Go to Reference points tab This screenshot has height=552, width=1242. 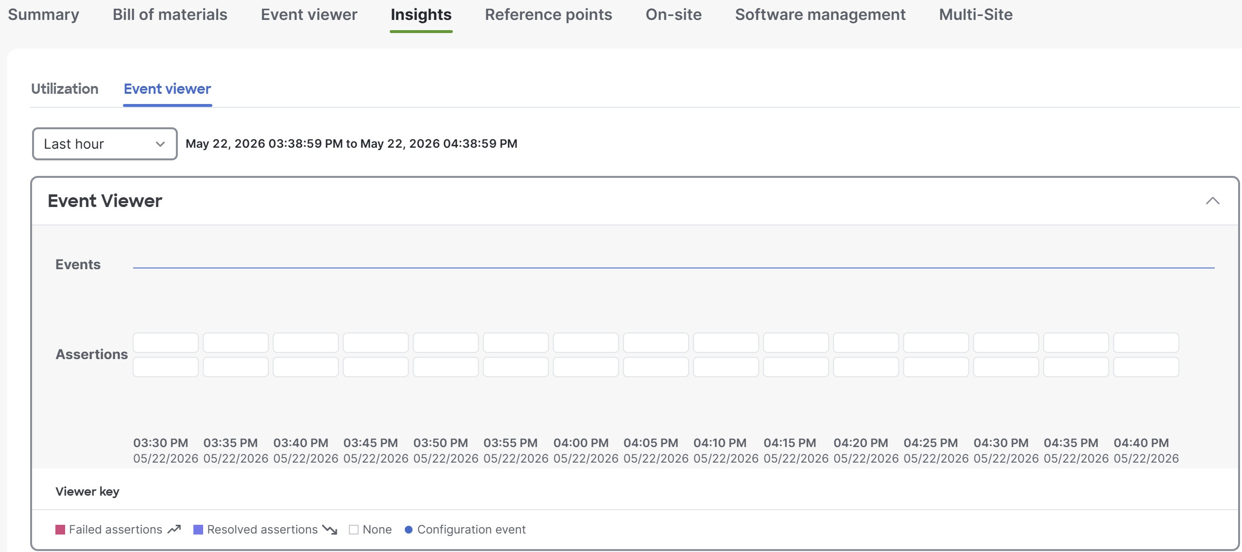coord(548,15)
